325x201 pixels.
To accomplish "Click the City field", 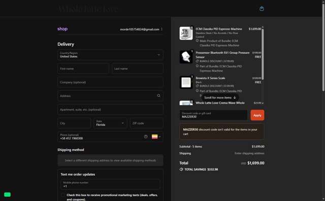I will pos(74,123).
